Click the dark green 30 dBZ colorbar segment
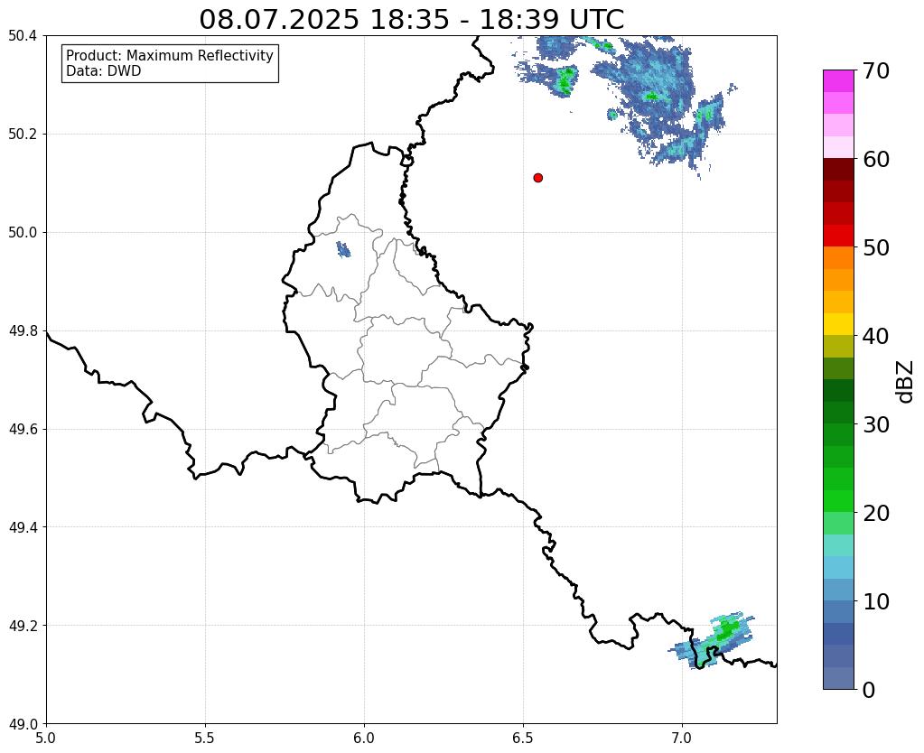This screenshot has width=924, height=753. [x=838, y=413]
